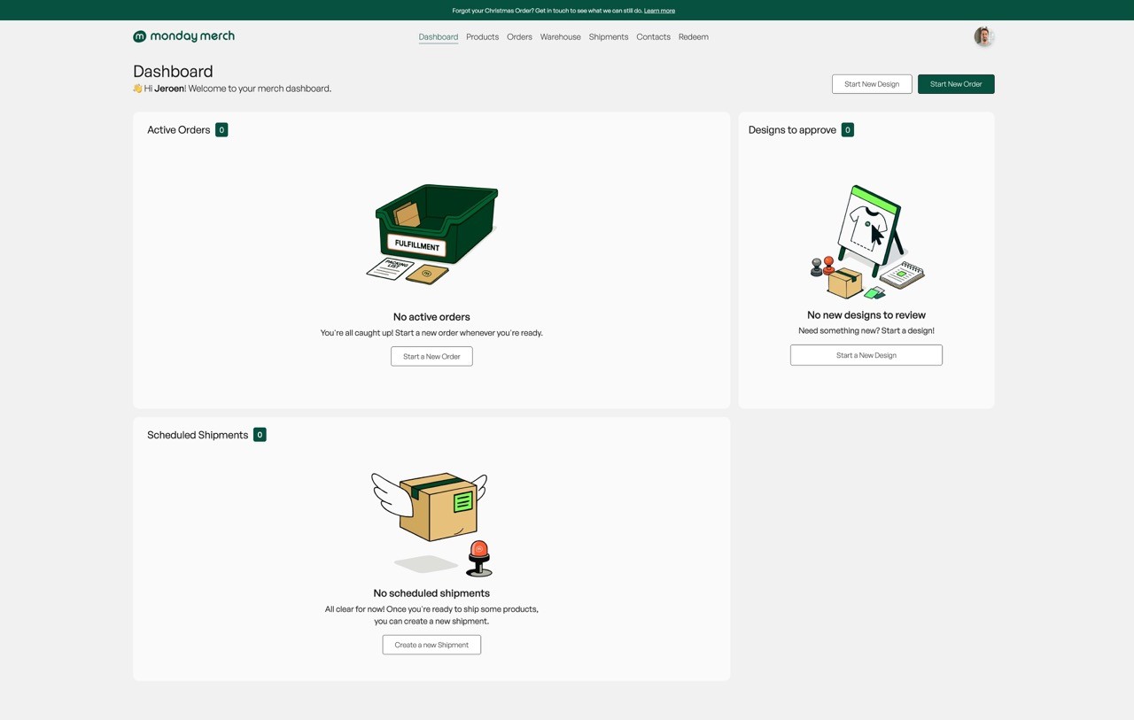This screenshot has height=720, width=1134.
Task: Click Start a New Order button
Action: pos(431,356)
